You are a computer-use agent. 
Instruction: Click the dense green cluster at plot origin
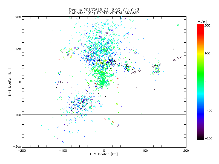[x=103, y=82]
